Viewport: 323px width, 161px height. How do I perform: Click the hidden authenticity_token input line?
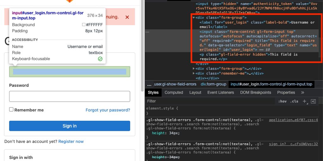[256, 8]
